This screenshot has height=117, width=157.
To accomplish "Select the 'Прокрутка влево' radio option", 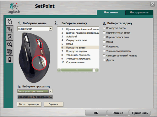I will click(104, 28).
